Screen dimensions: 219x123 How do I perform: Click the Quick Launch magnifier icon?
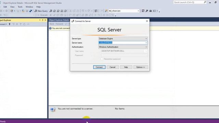click(x=205, y=2)
